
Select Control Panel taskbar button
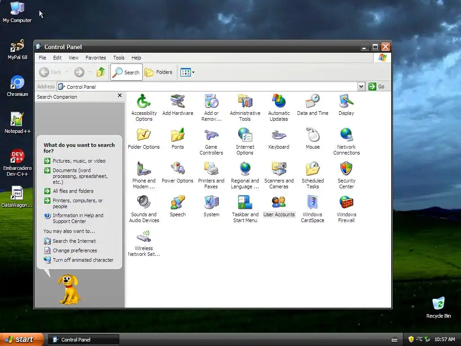[x=83, y=340]
